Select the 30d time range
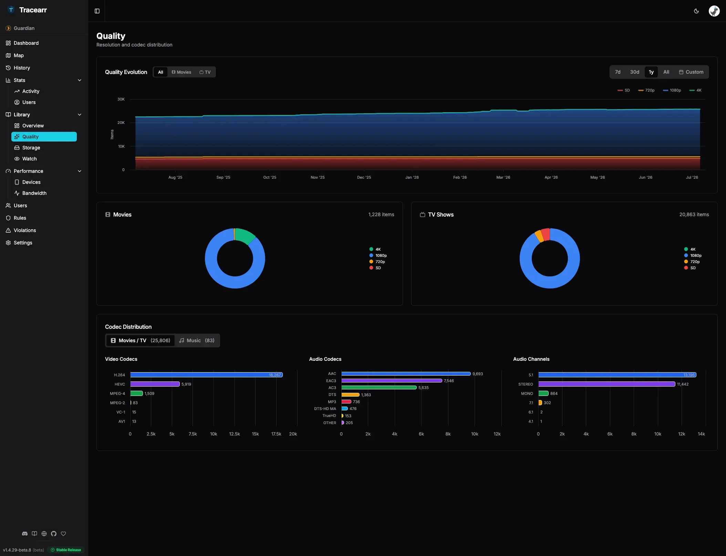 tap(634, 72)
